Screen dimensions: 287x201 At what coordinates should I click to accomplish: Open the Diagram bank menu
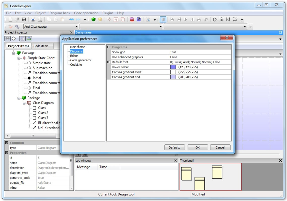[x=60, y=13]
